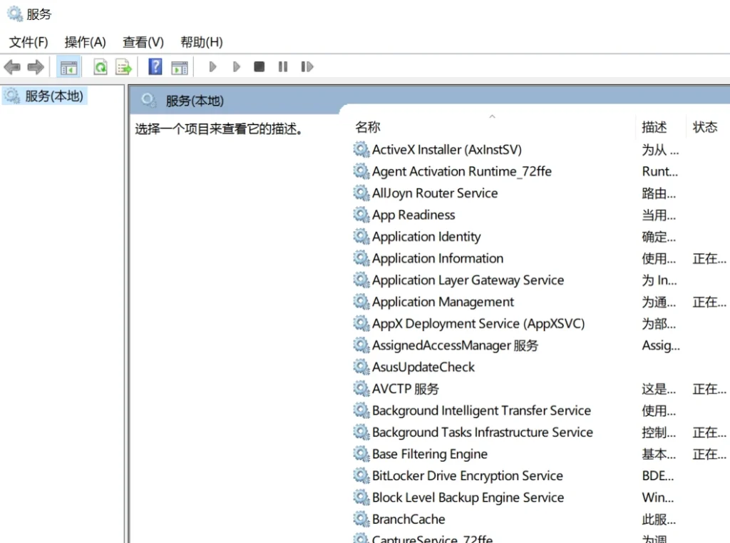
Task: Toggle the show/hide action pane icon
Action: click(x=180, y=68)
